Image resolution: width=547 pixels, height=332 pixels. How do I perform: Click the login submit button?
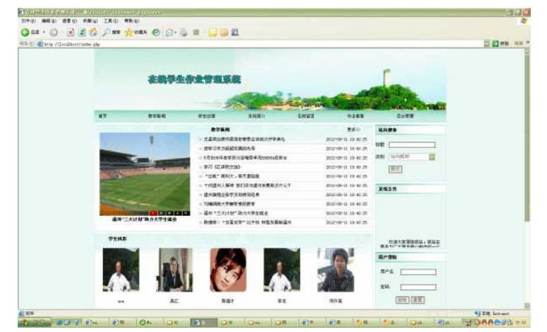(402, 300)
